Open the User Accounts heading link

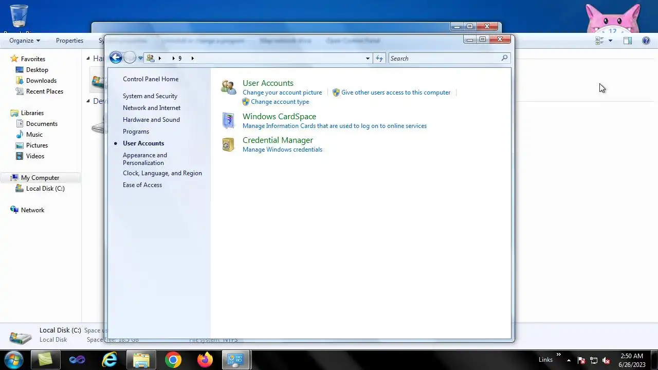[268, 83]
